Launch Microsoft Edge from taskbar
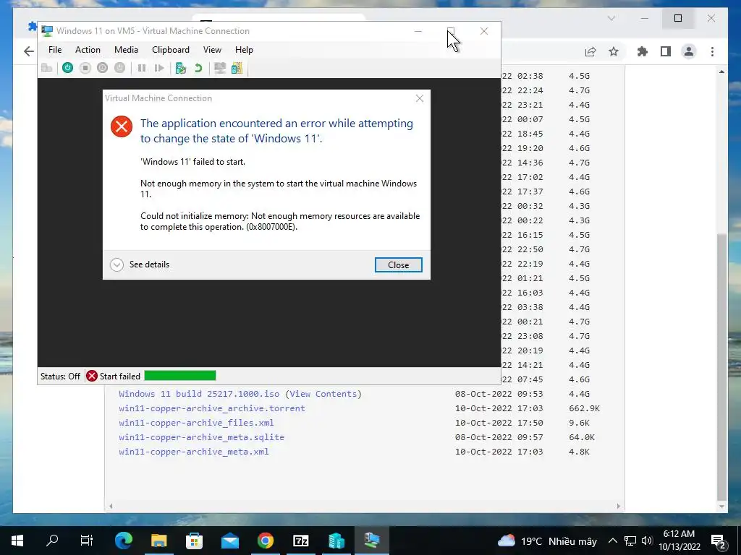 coord(124,541)
